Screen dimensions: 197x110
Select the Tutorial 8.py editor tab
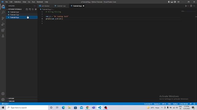pos(77,6)
